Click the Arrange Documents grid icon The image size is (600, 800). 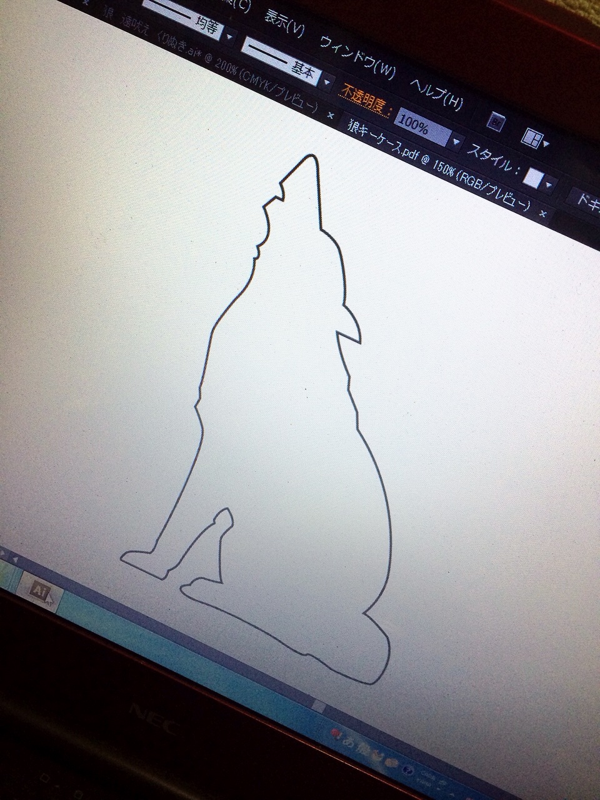pos(532,137)
